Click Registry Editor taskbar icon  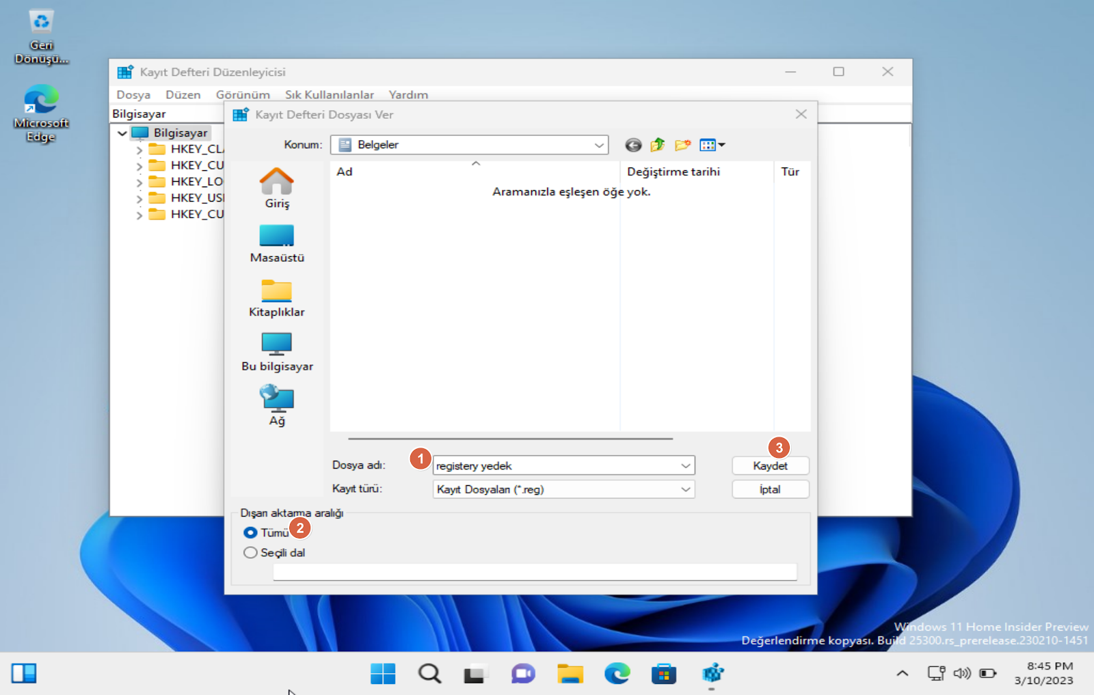(712, 674)
